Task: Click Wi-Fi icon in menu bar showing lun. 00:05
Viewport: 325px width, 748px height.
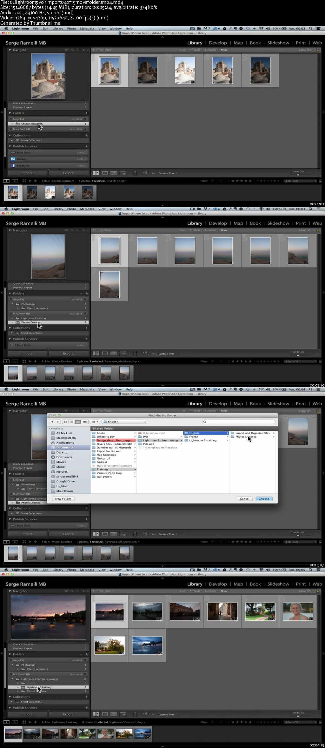Action: click(261, 570)
